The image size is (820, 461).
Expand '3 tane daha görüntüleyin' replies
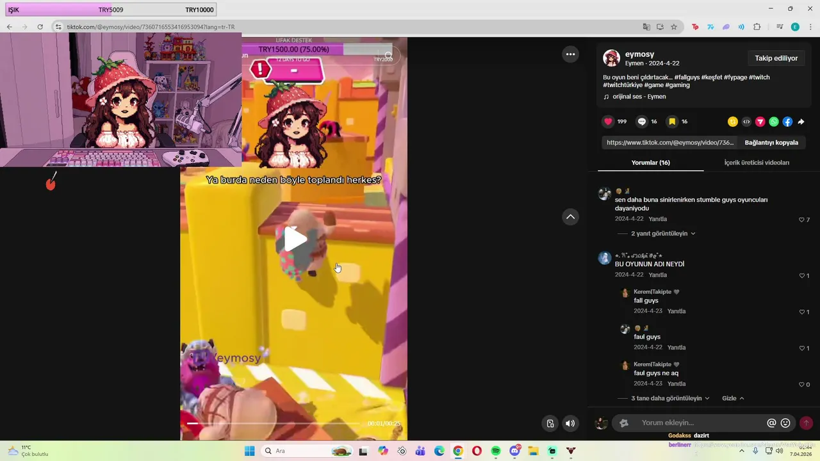click(x=670, y=398)
